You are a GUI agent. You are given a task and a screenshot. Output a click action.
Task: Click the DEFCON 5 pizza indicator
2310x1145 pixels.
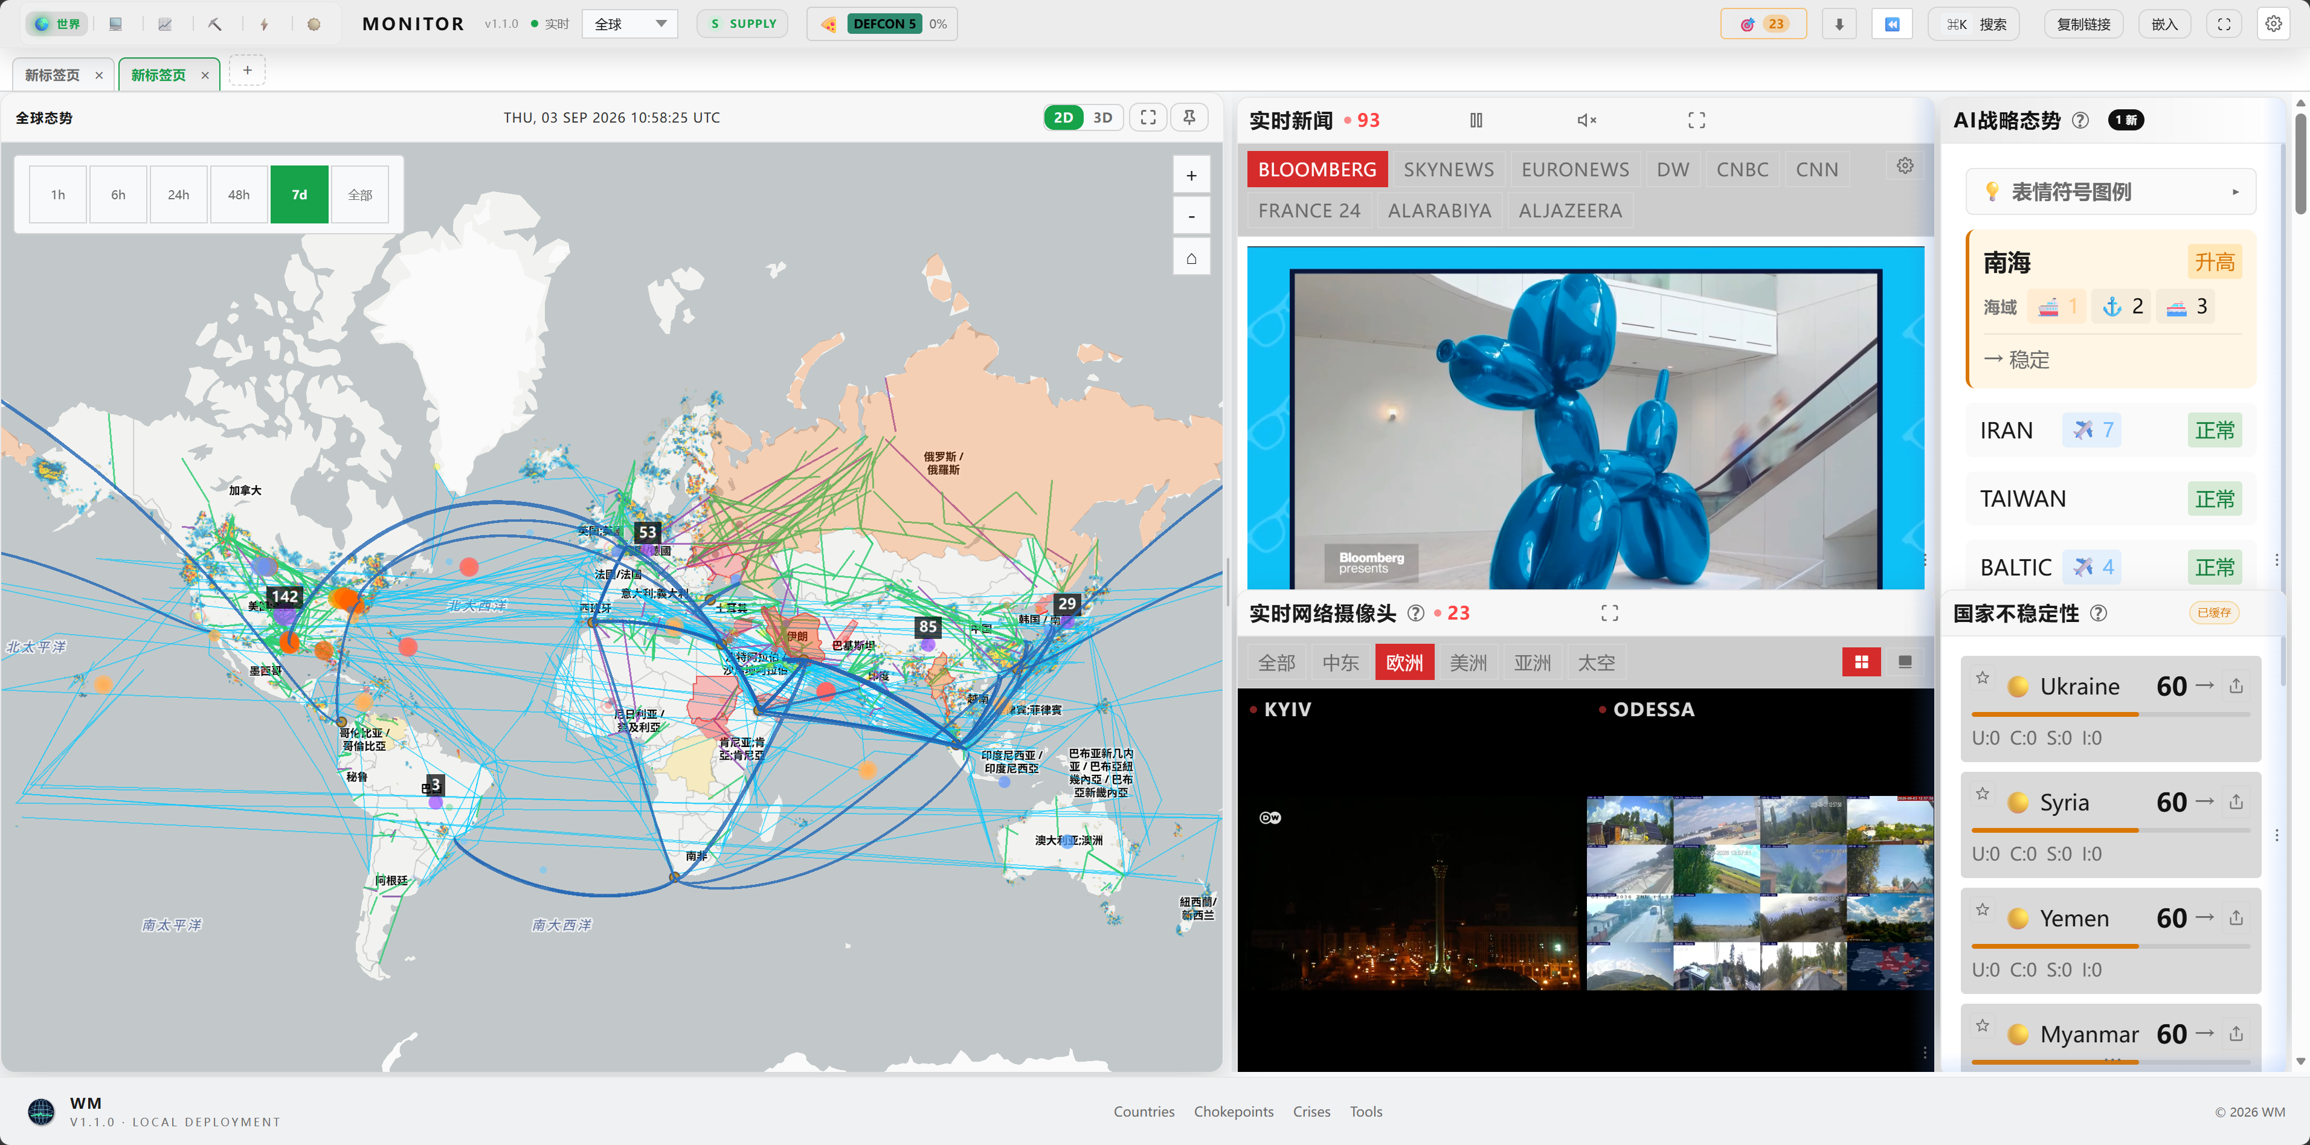(883, 24)
